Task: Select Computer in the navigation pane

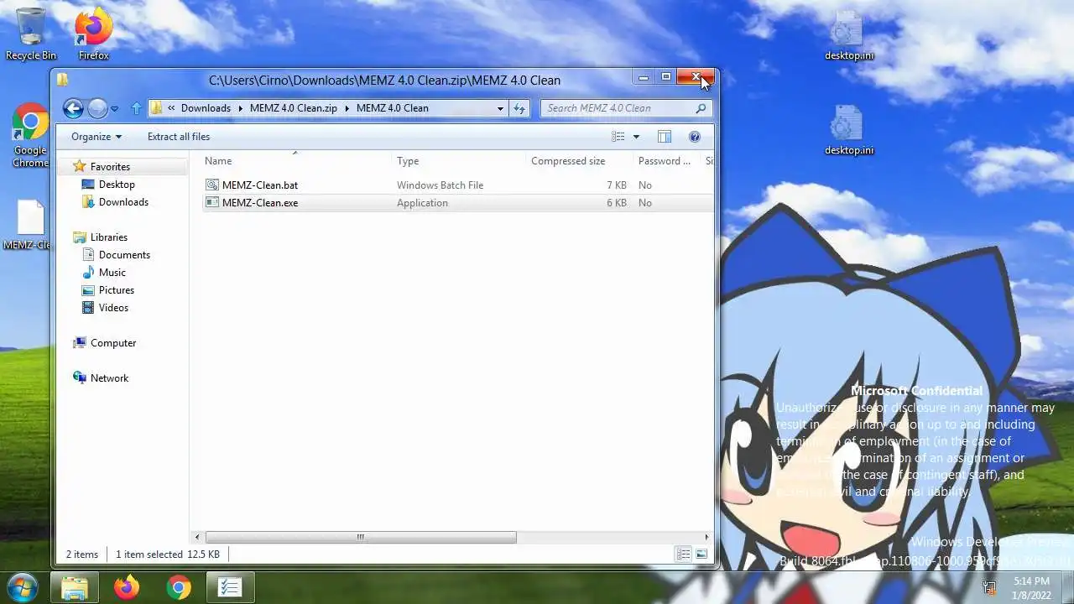Action: [112, 343]
